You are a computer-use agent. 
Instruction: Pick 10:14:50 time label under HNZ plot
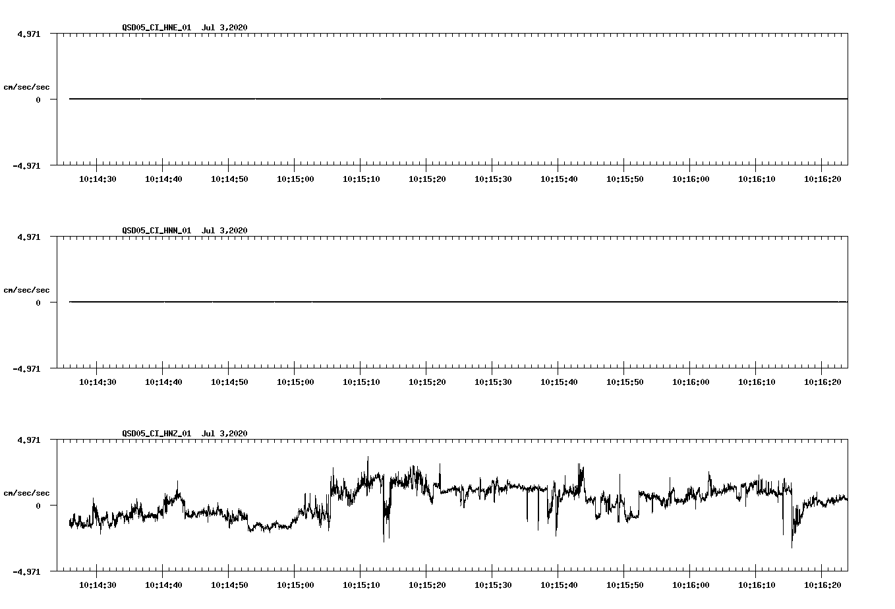(x=229, y=585)
